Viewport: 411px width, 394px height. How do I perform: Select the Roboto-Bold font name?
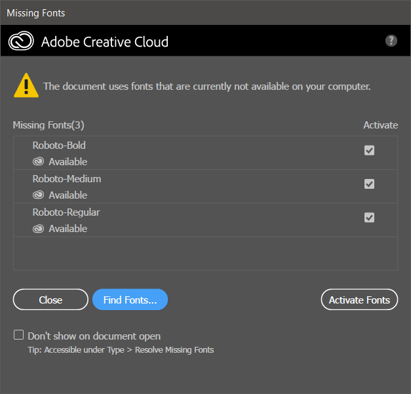tap(59, 146)
